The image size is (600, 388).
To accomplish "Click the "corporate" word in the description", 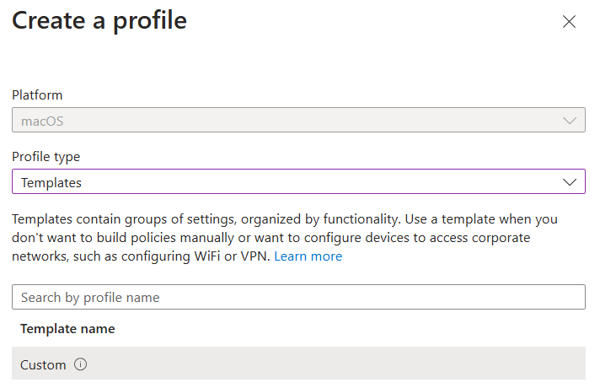I will [x=500, y=238].
